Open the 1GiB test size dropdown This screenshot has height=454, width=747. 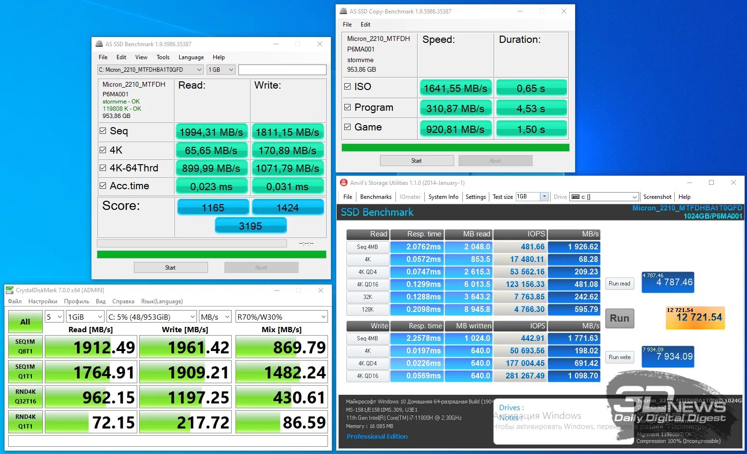coord(85,317)
